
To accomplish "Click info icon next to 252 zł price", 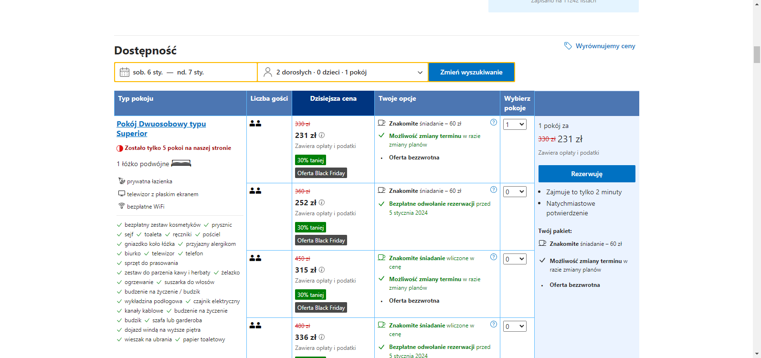I will point(322,202).
